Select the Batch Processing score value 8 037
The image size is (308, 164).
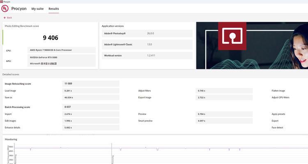[67, 107]
